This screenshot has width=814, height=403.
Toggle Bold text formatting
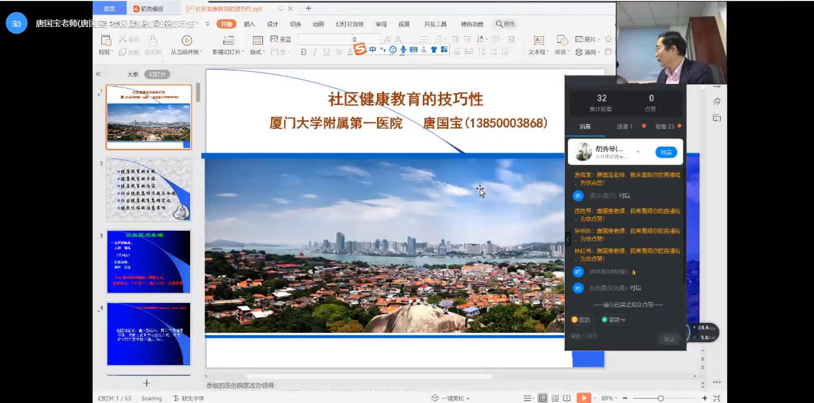304,52
